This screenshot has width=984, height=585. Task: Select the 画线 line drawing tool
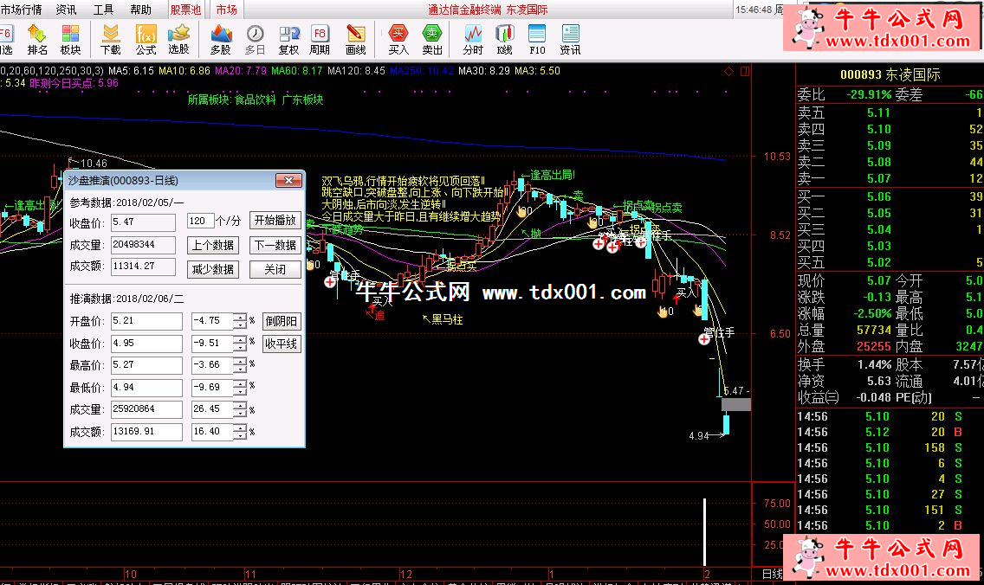pos(355,39)
